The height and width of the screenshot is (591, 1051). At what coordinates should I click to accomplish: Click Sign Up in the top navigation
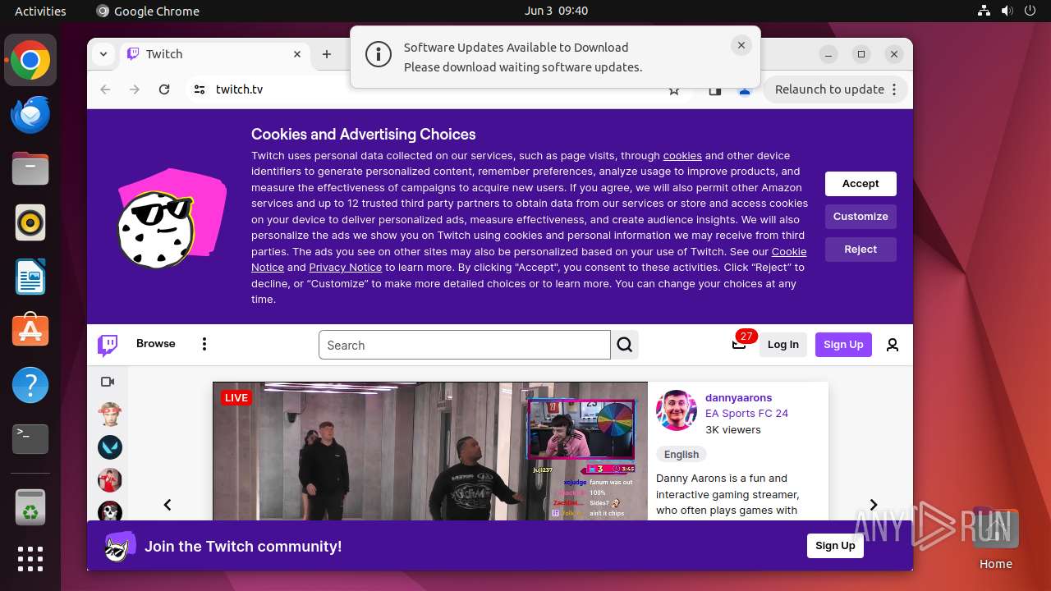point(843,345)
